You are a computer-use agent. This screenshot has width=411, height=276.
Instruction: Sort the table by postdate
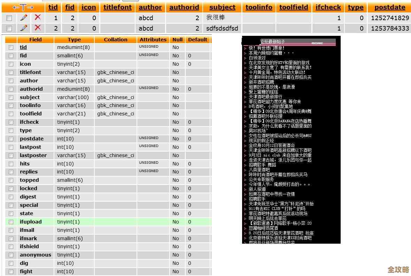pos(389,7)
